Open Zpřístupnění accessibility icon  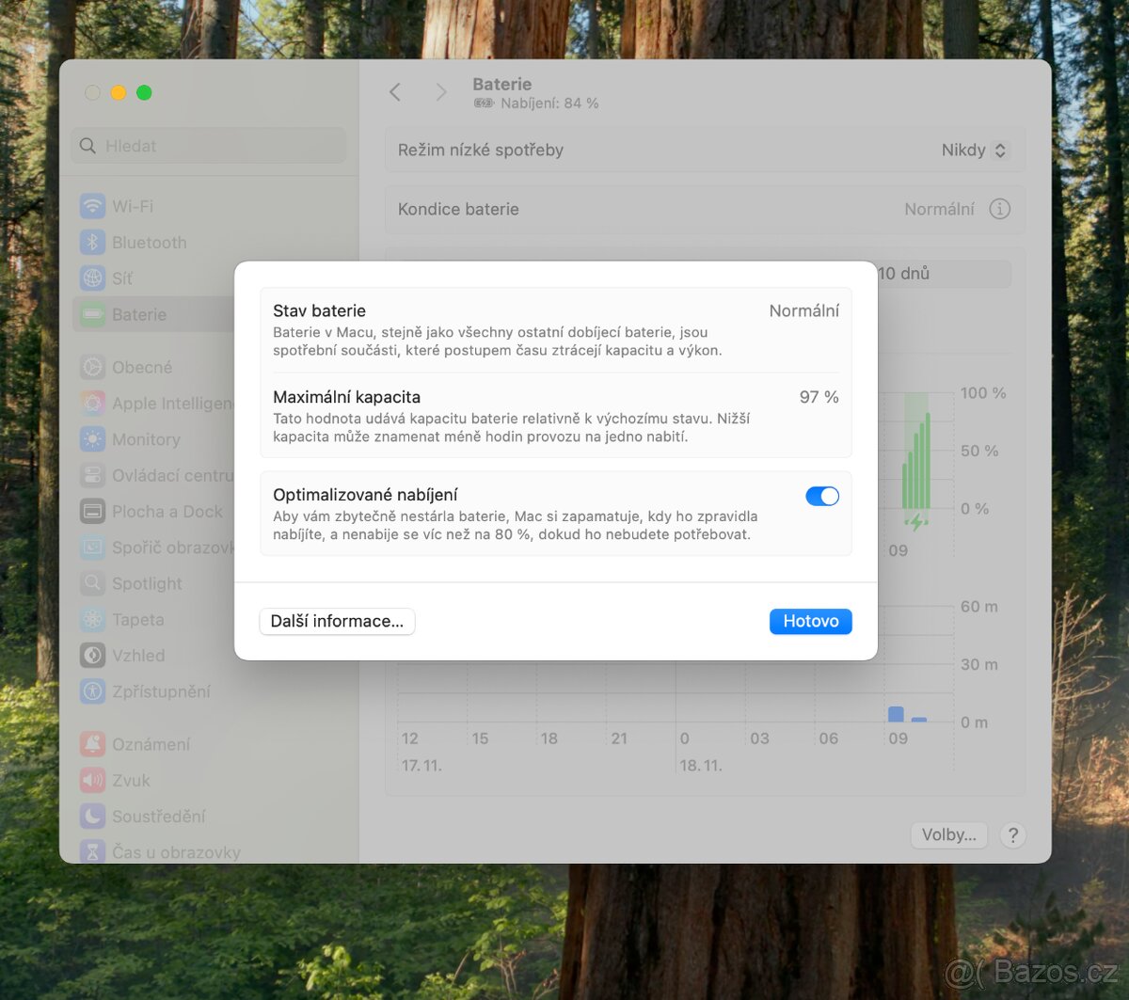92,691
